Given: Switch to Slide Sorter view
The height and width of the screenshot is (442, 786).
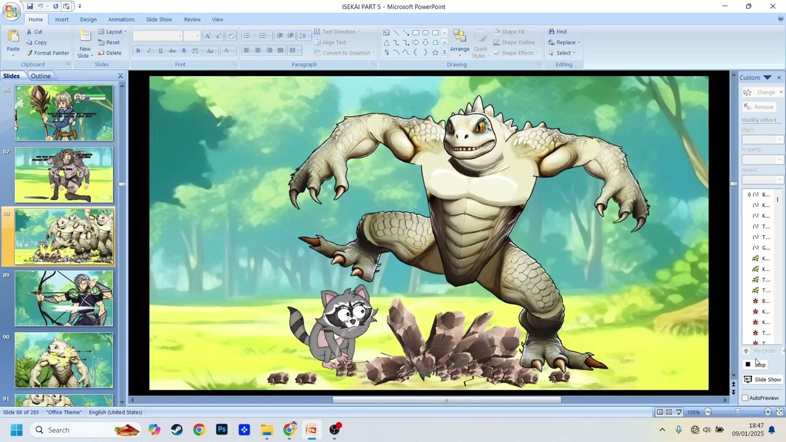Looking at the screenshot, I should click(669, 412).
